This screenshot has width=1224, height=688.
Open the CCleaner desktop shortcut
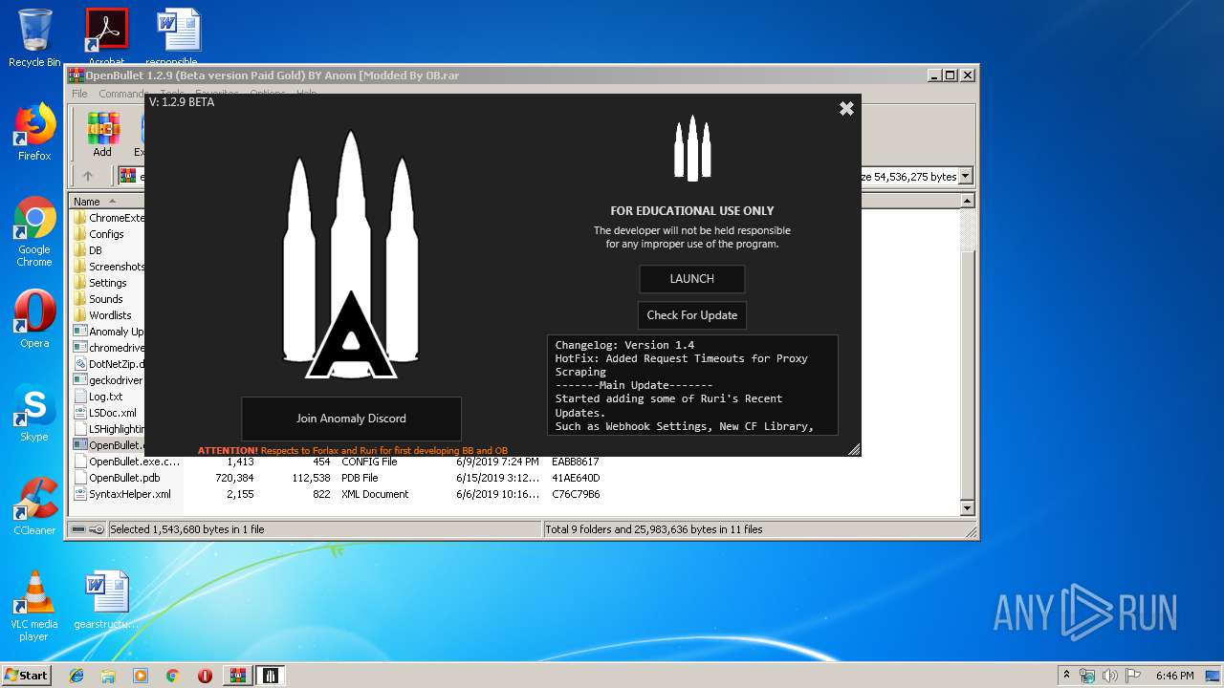[x=34, y=506]
